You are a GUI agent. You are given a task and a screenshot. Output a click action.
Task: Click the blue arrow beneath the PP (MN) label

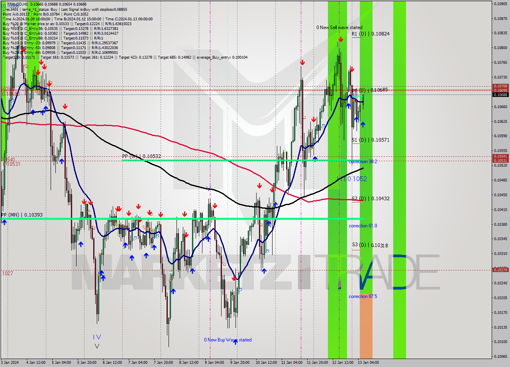(x=4, y=222)
